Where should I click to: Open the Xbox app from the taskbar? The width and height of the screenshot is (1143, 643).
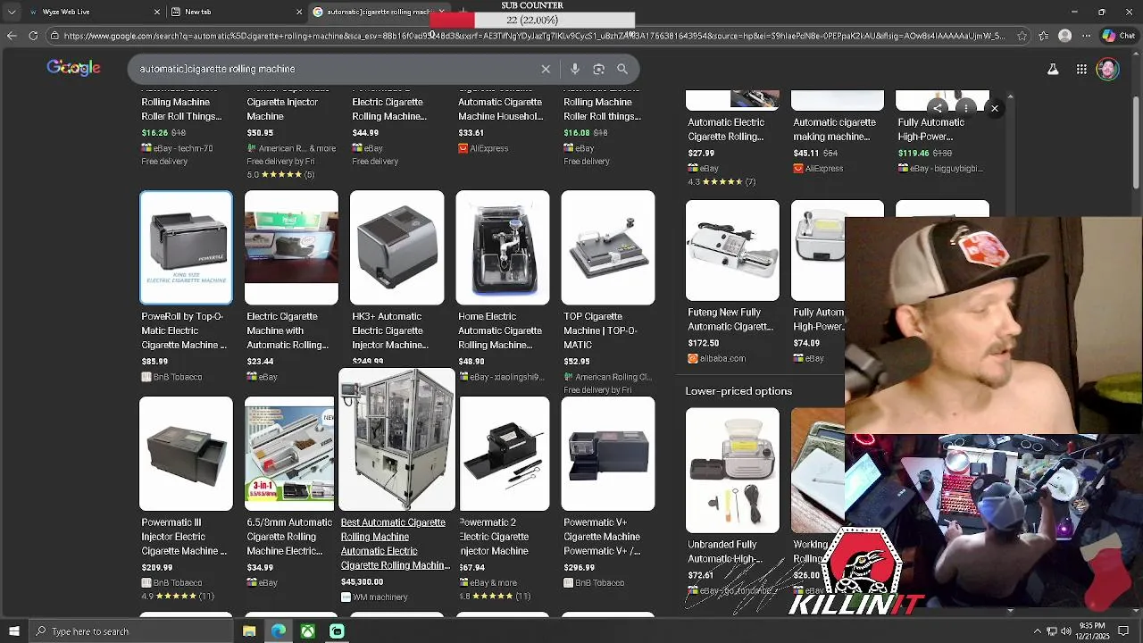307,631
